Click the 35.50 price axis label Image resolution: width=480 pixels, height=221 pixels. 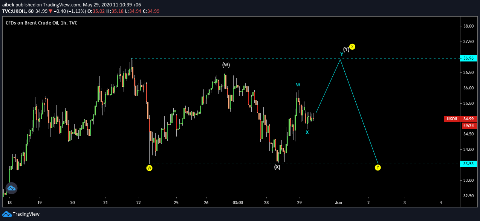[x=469, y=103]
